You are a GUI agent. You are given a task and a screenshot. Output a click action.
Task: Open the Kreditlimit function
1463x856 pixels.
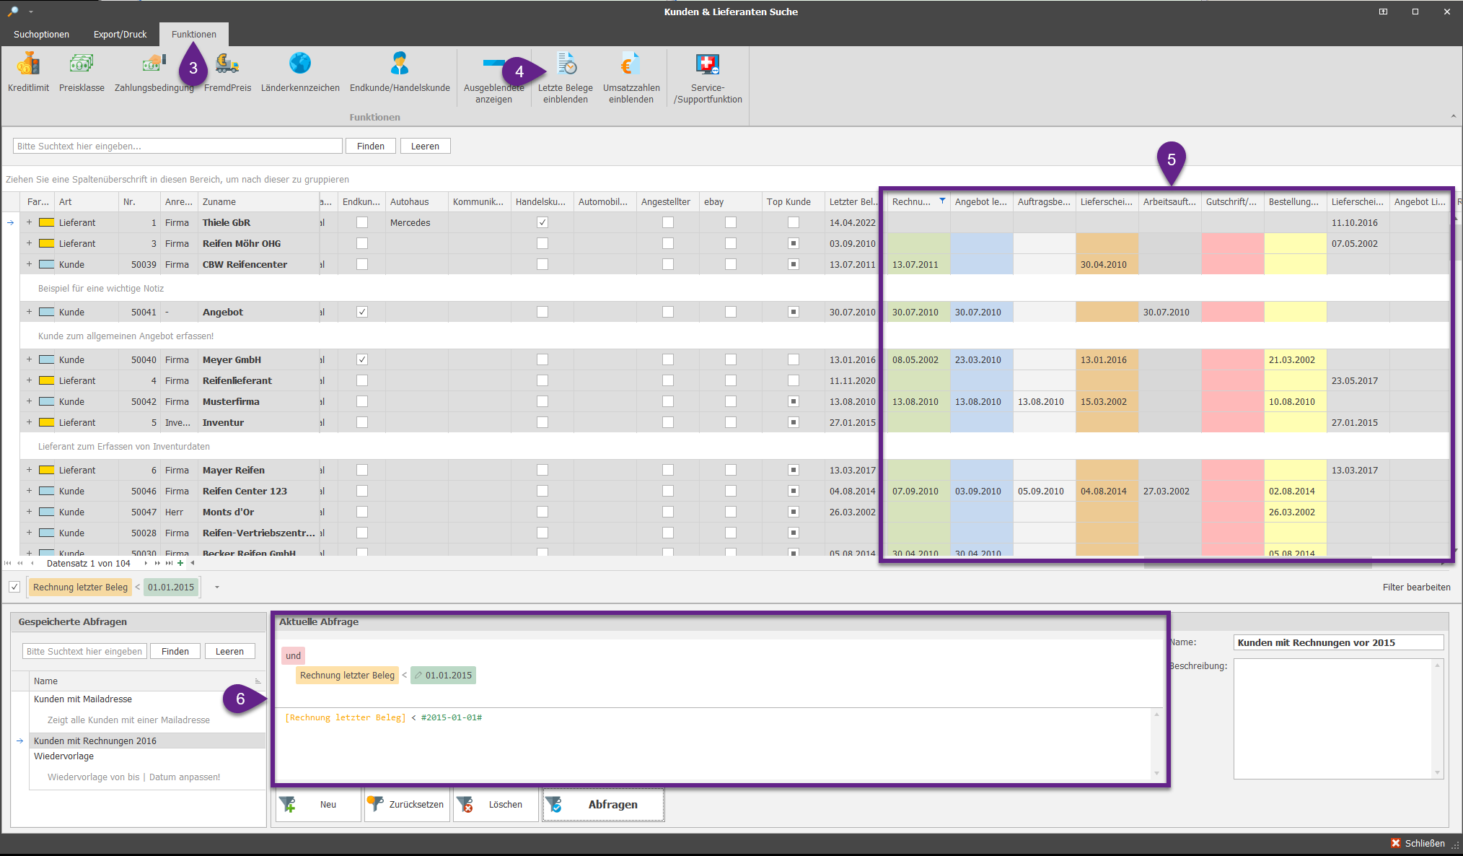click(28, 73)
